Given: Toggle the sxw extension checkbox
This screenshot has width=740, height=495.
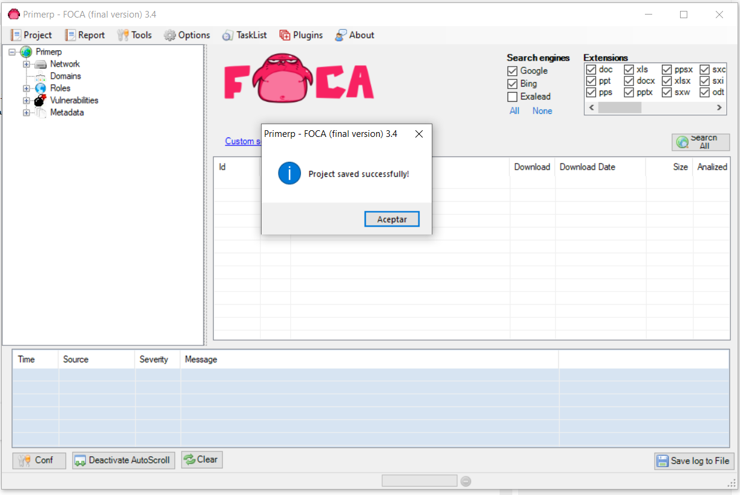Looking at the screenshot, I should click(667, 92).
